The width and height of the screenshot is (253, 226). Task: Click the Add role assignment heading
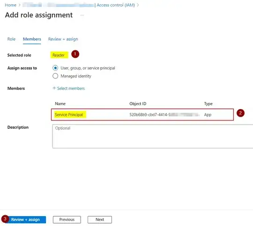tap(39, 15)
